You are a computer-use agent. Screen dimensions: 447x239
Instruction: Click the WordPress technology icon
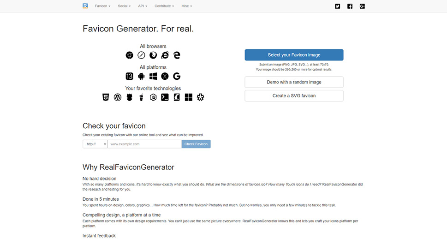118,97
